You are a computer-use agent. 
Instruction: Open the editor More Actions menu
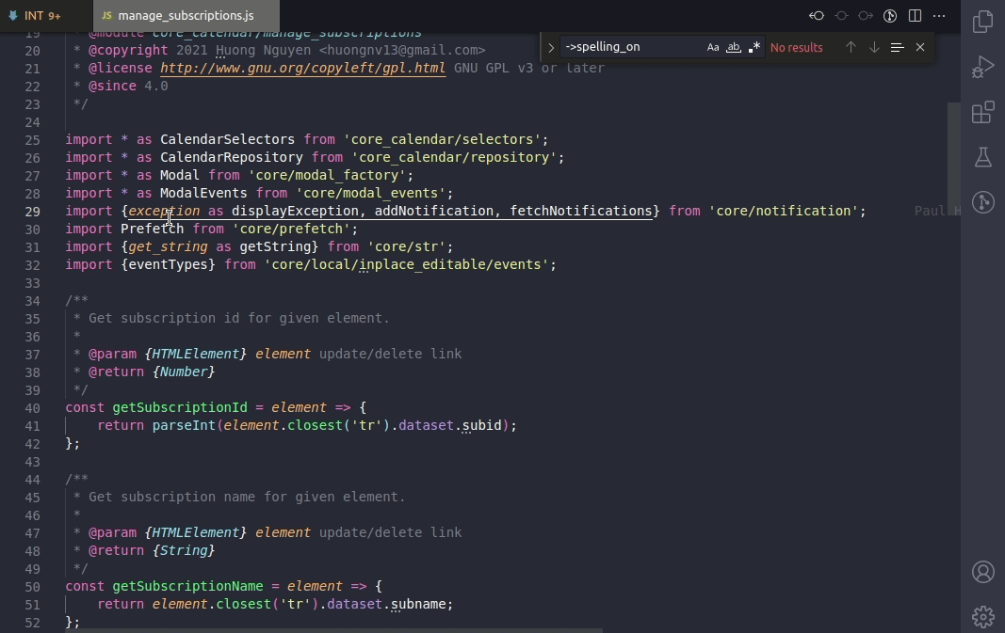939,16
